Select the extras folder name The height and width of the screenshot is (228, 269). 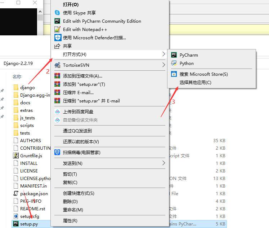coord(26,110)
